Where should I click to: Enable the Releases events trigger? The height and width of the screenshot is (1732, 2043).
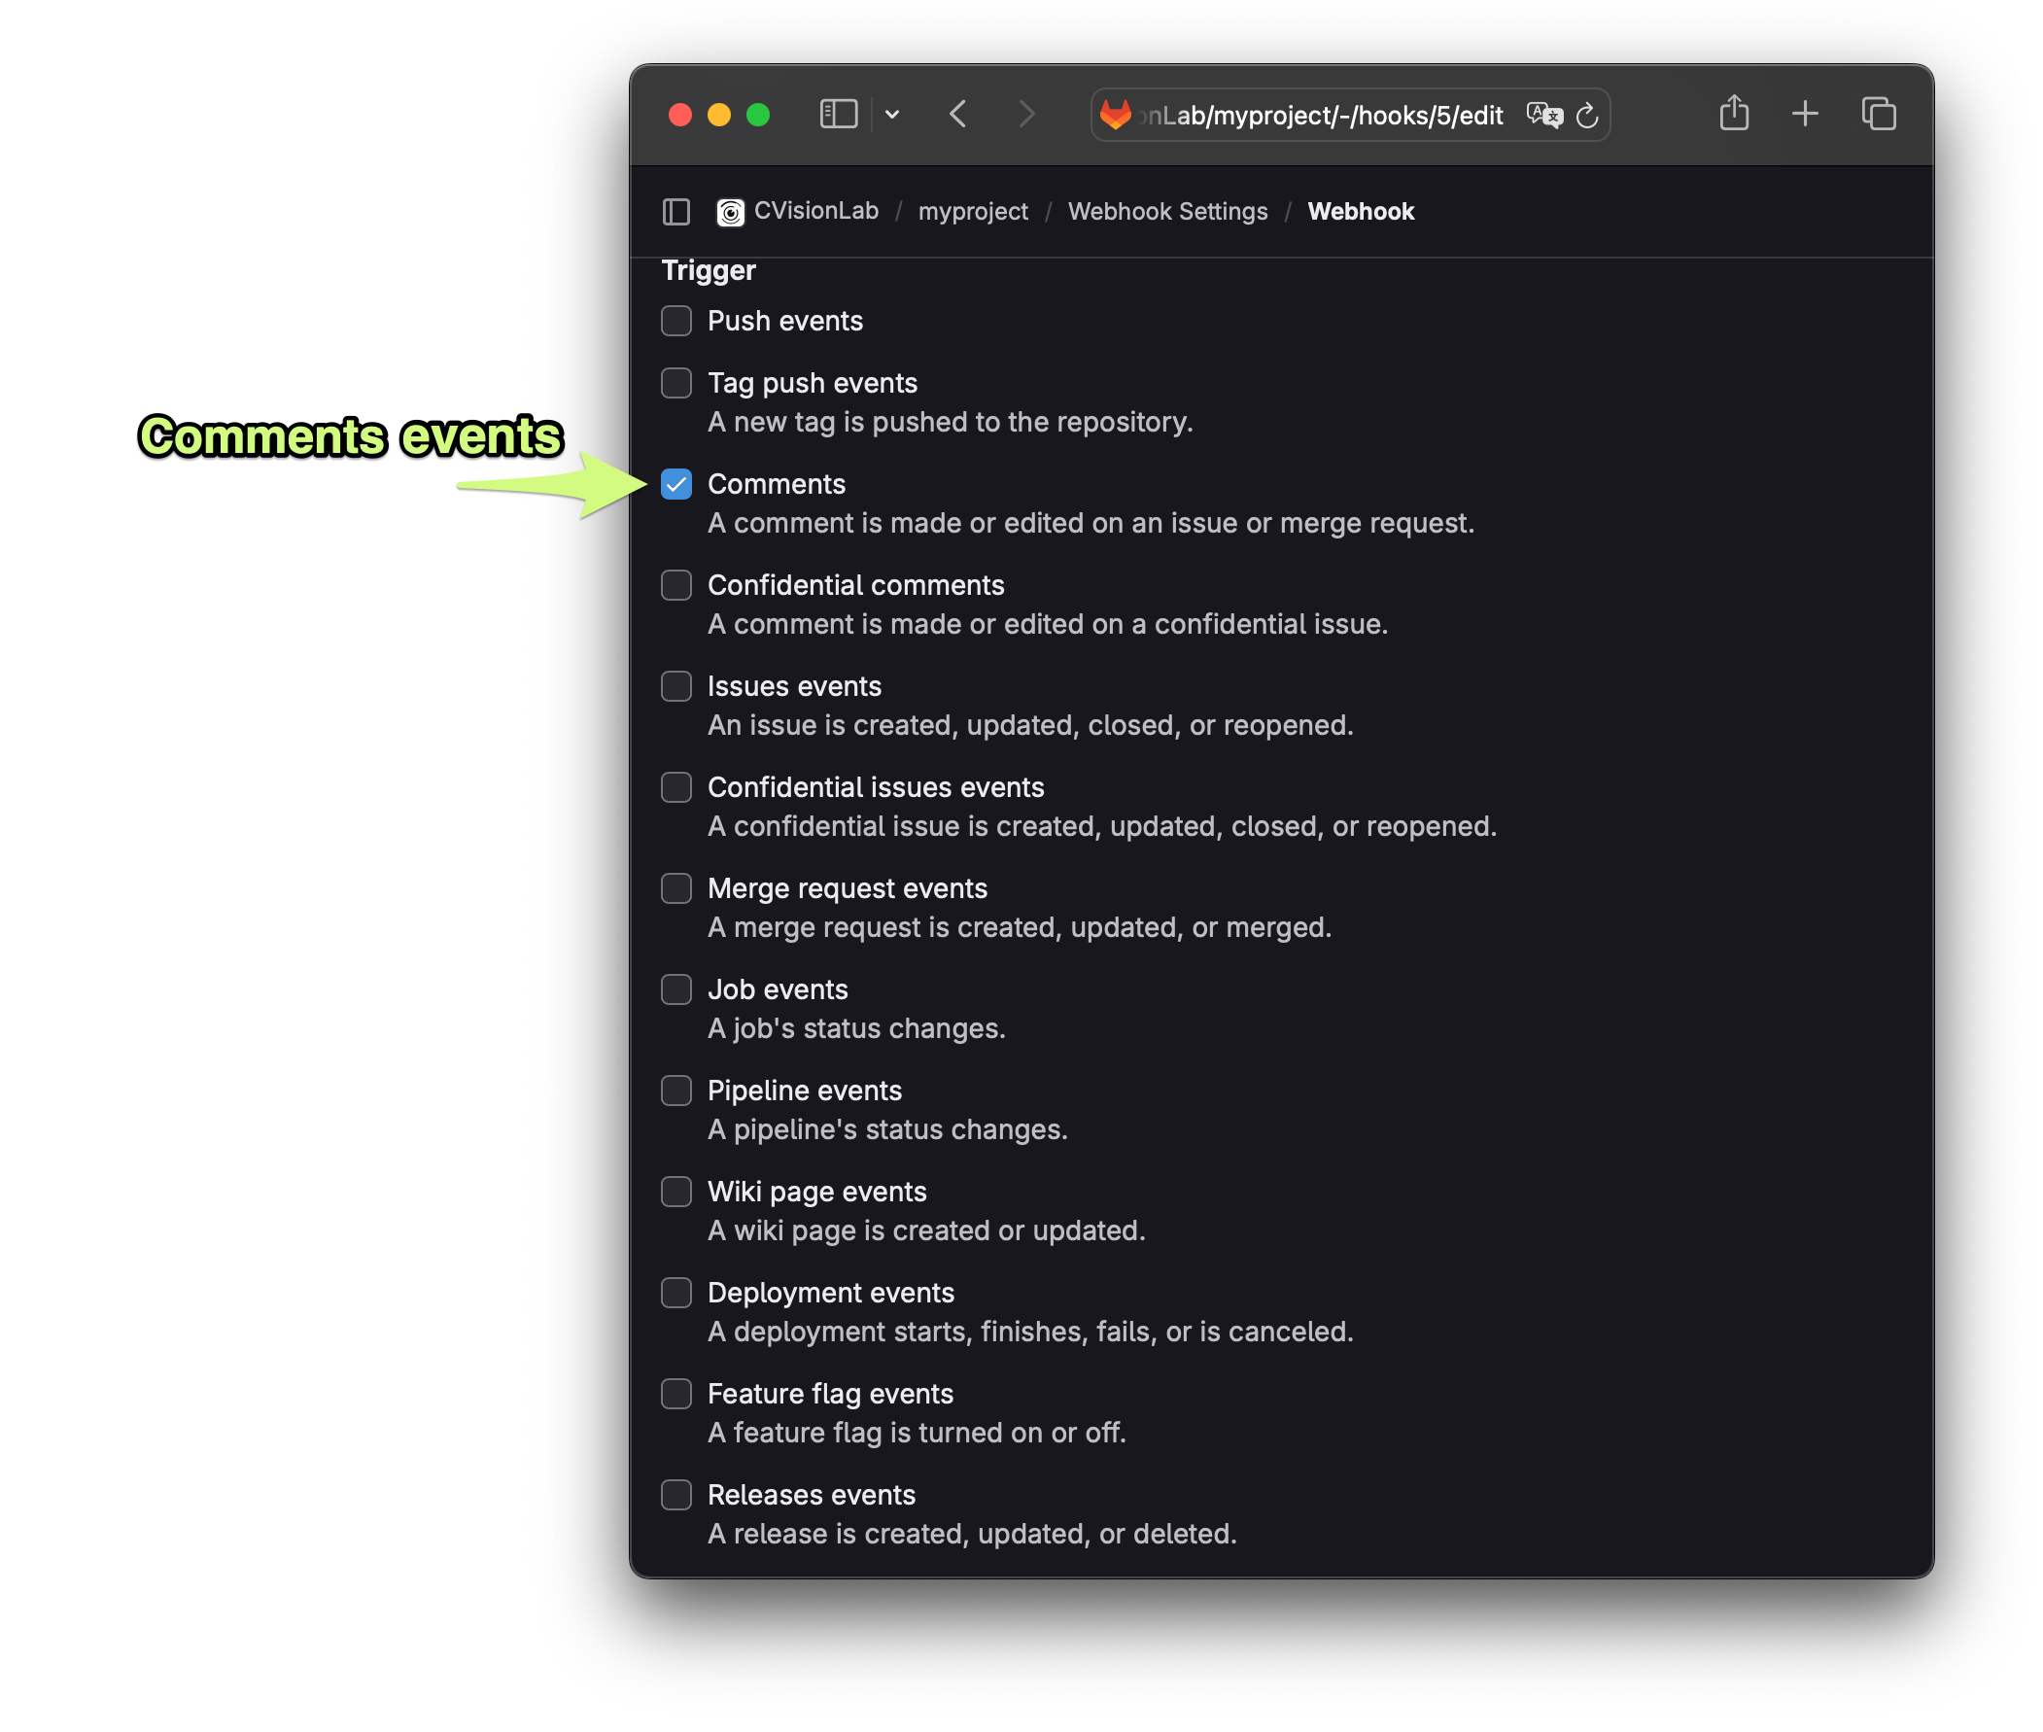(x=675, y=1495)
